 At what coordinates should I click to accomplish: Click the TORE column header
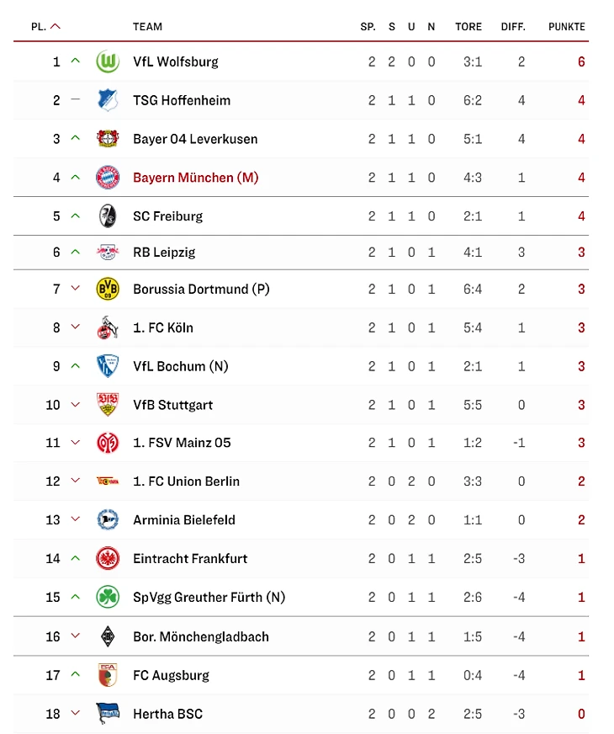[x=468, y=27]
